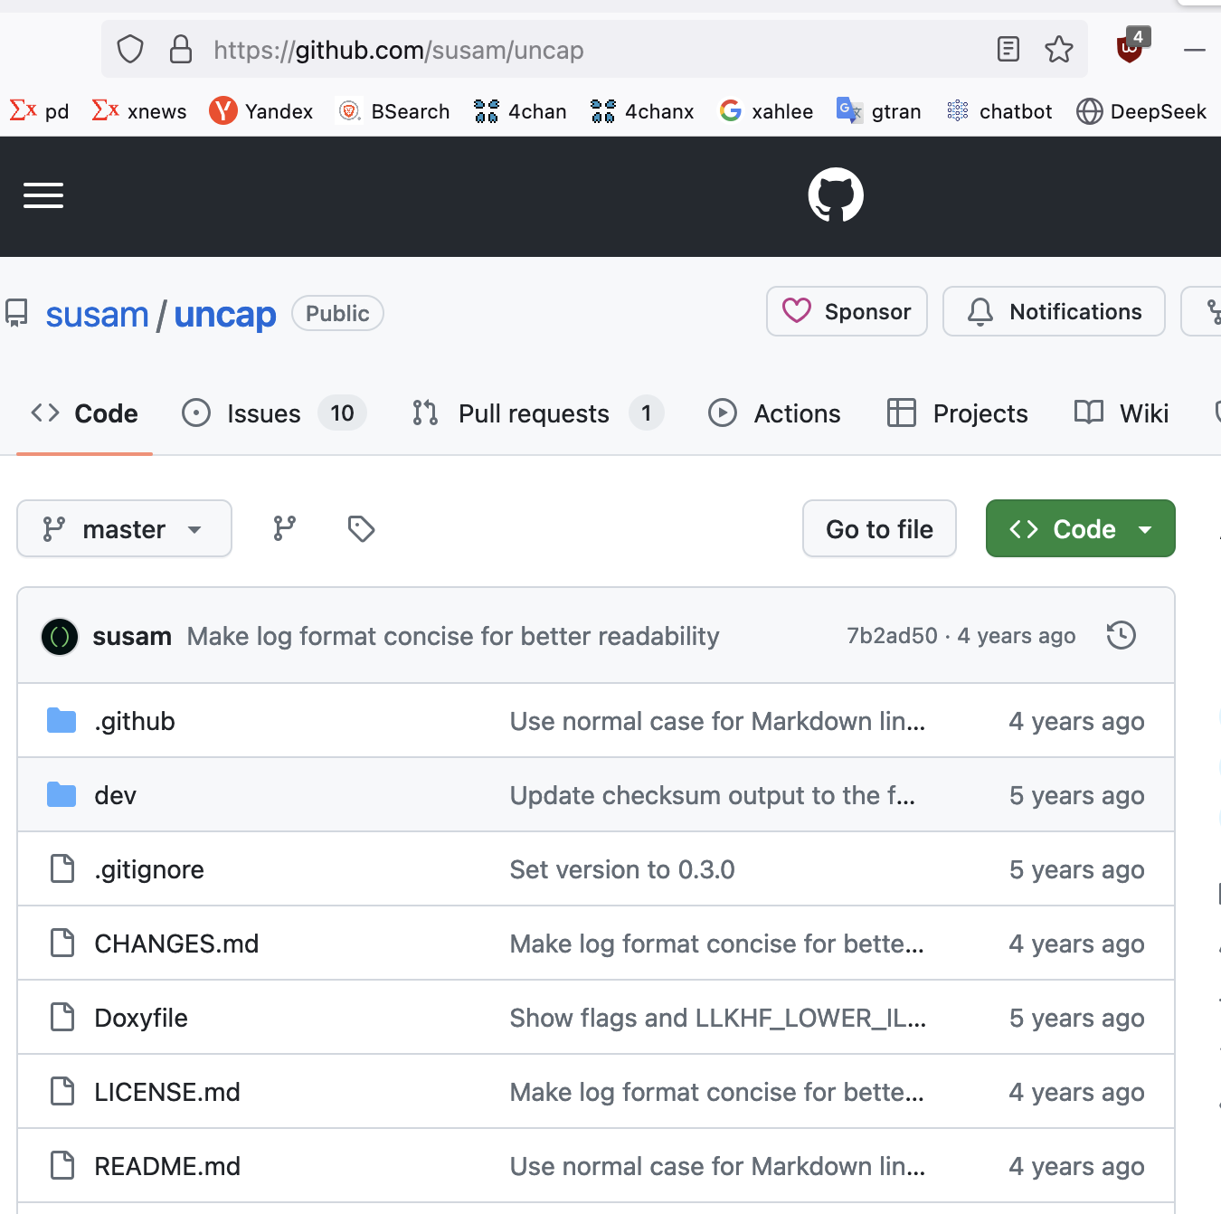Image resolution: width=1221 pixels, height=1214 pixels.
Task: Open 4chan bookmark
Action: [521, 111]
